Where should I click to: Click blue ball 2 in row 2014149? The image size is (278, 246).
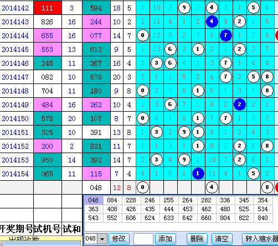[x=239, y=104]
